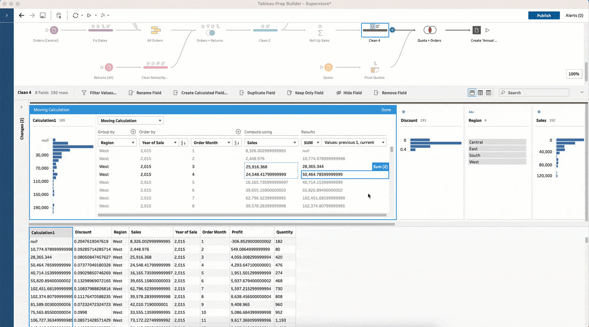Click the blue plus on Clean 4
Screen dimensions: 589x327
pyautogui.click(x=392, y=30)
